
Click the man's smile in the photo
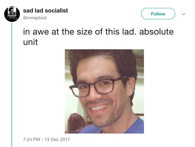coord(99,107)
